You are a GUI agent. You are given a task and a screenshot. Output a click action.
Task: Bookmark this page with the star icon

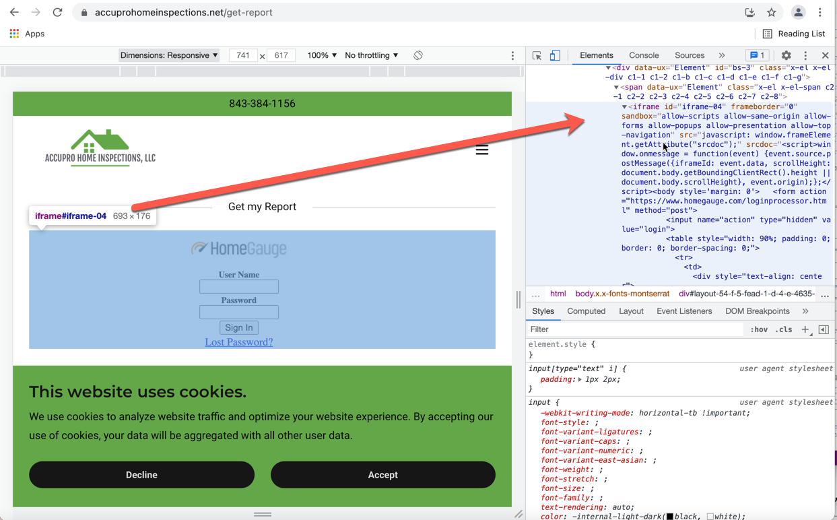(x=772, y=12)
